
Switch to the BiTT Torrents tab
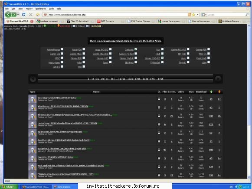(x=111, y=21)
